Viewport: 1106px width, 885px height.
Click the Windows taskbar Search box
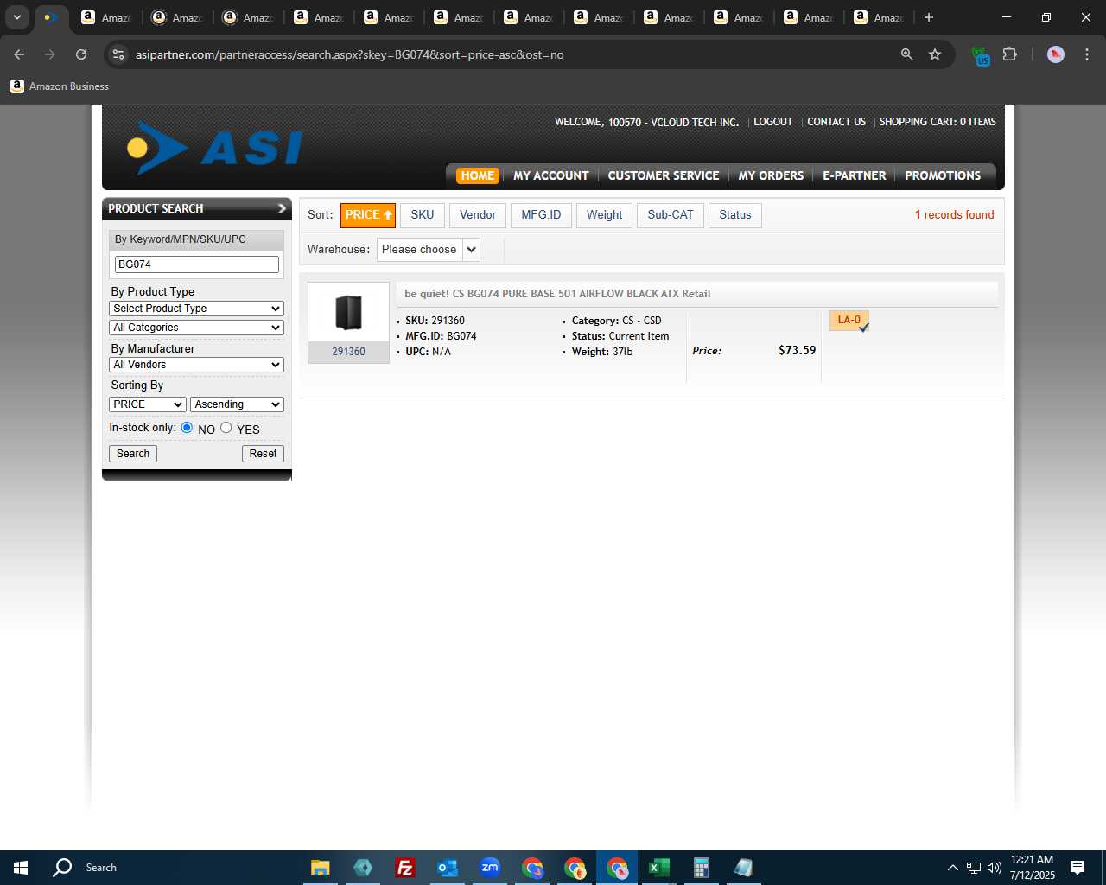100,868
